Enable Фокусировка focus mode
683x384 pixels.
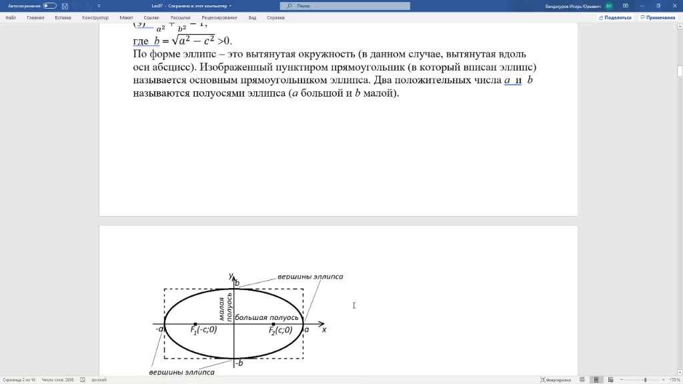(556, 380)
